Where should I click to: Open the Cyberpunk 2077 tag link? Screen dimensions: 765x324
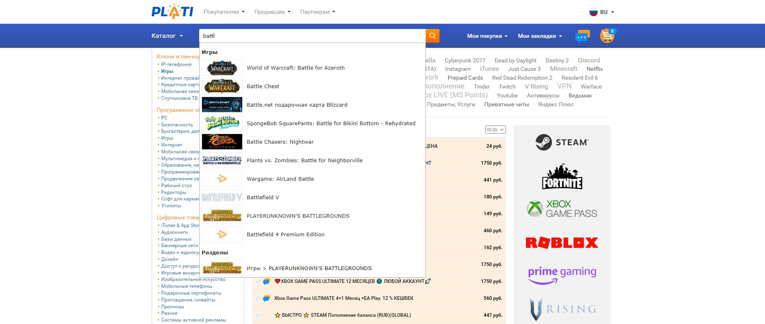click(x=465, y=60)
